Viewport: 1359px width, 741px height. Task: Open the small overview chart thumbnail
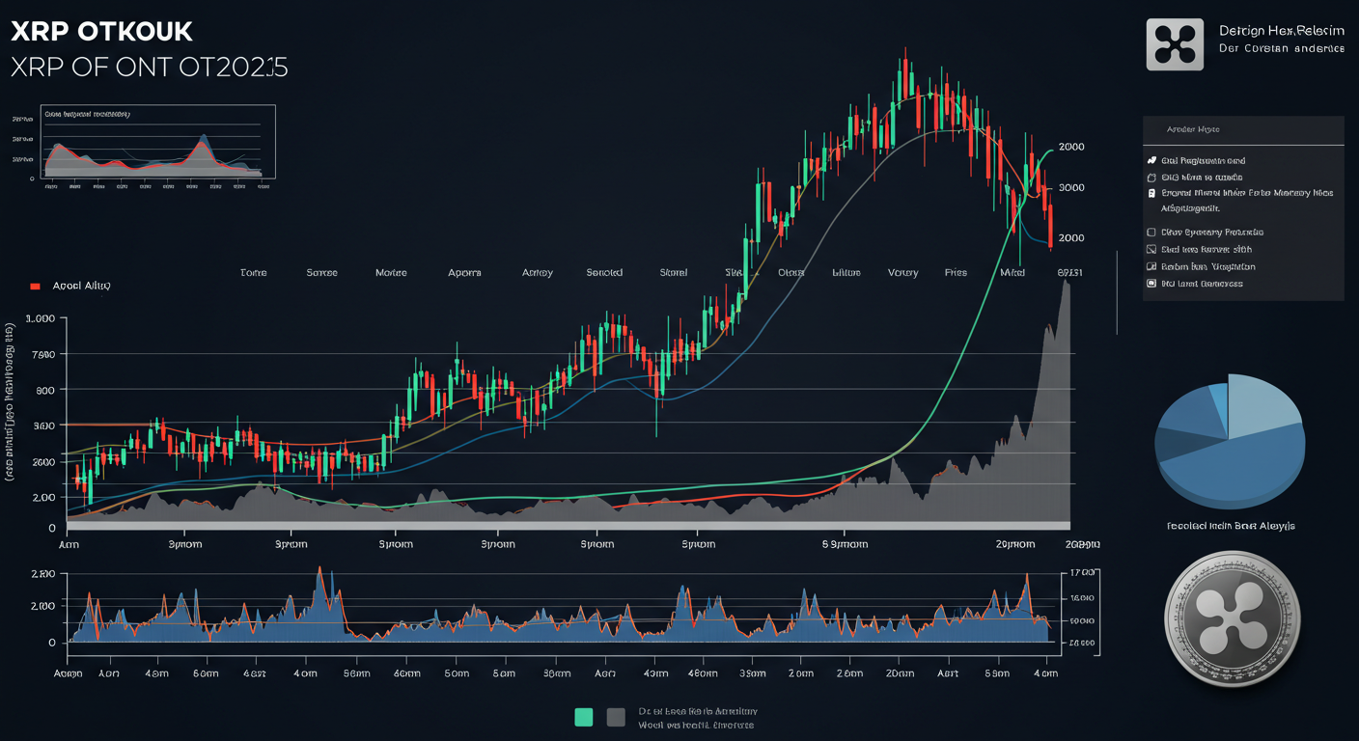pyautogui.click(x=159, y=142)
